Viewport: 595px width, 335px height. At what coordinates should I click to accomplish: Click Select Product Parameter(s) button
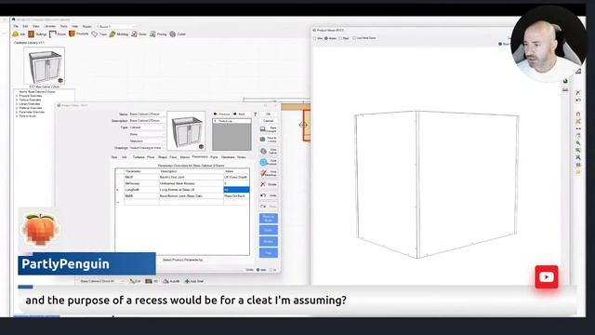183,261
